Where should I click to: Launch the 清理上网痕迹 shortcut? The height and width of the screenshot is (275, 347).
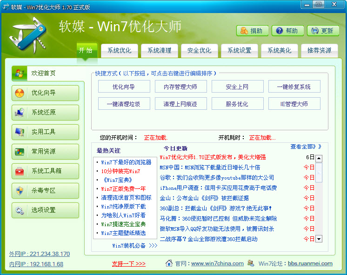(x=181, y=104)
